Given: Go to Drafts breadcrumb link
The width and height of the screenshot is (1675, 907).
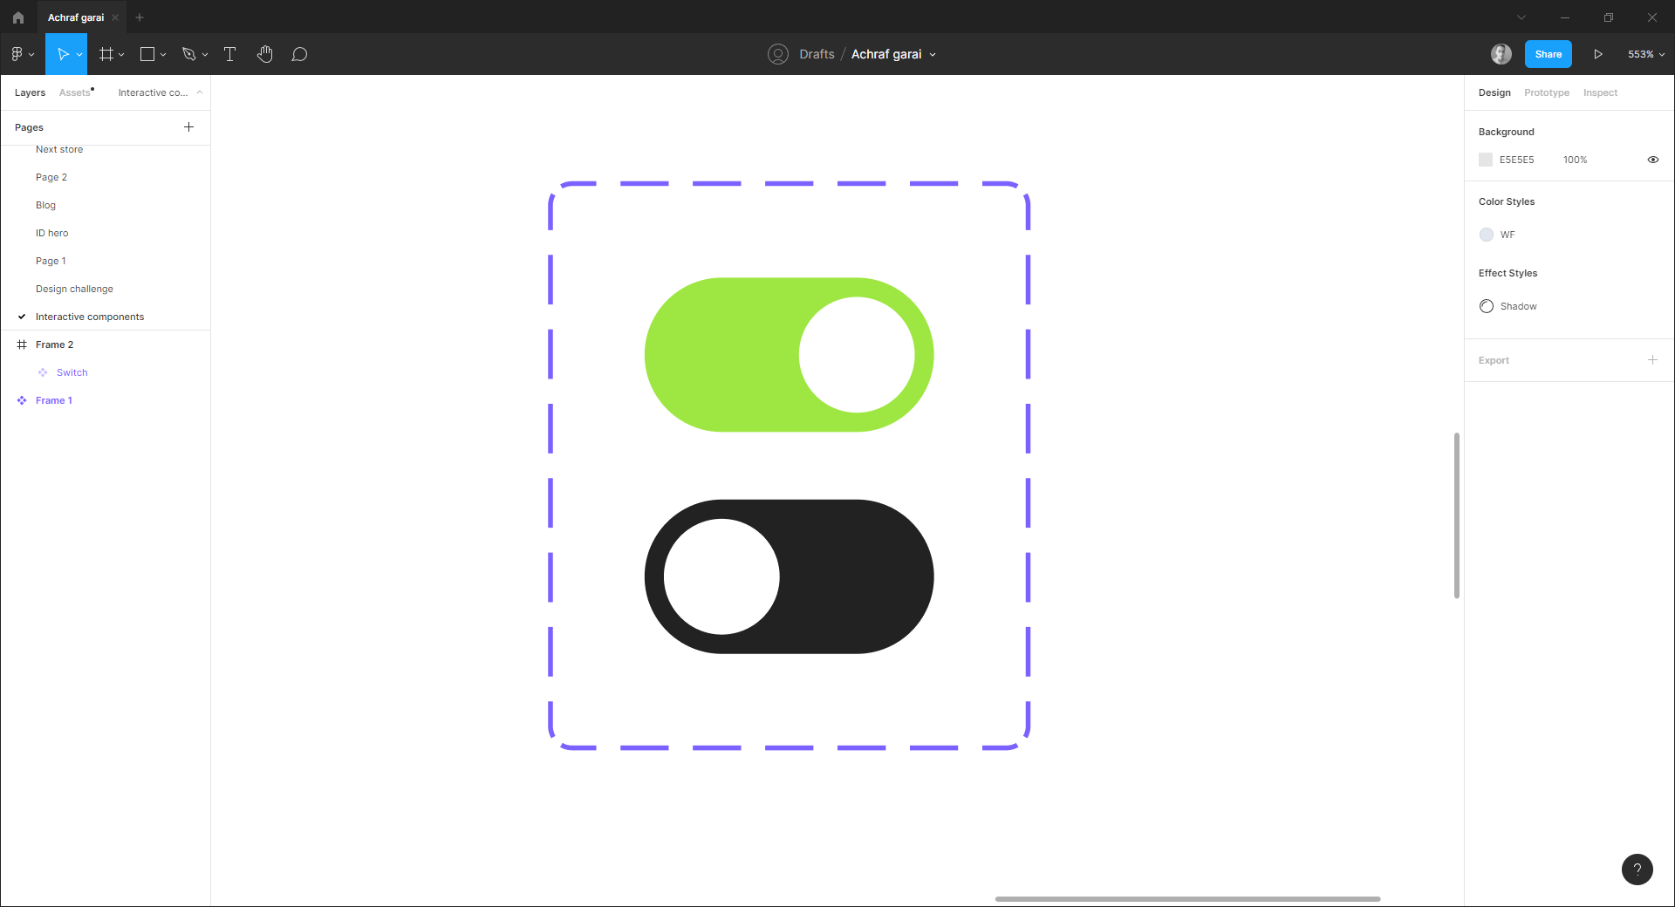Looking at the screenshot, I should pos(817,54).
